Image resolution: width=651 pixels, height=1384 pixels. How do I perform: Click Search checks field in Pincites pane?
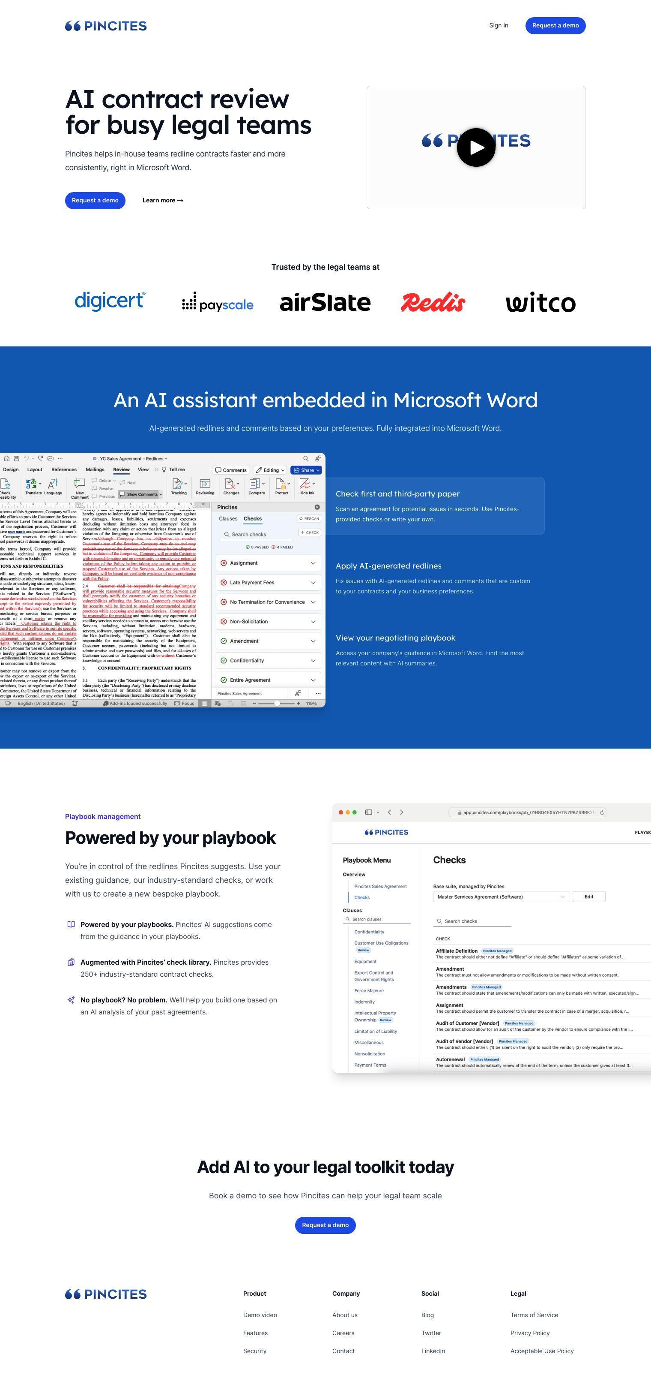(256, 535)
